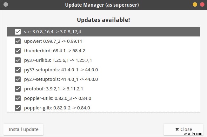Select the protobuf 3.11.2,1 row text
The image size is (207, 137).
pos(54,89)
